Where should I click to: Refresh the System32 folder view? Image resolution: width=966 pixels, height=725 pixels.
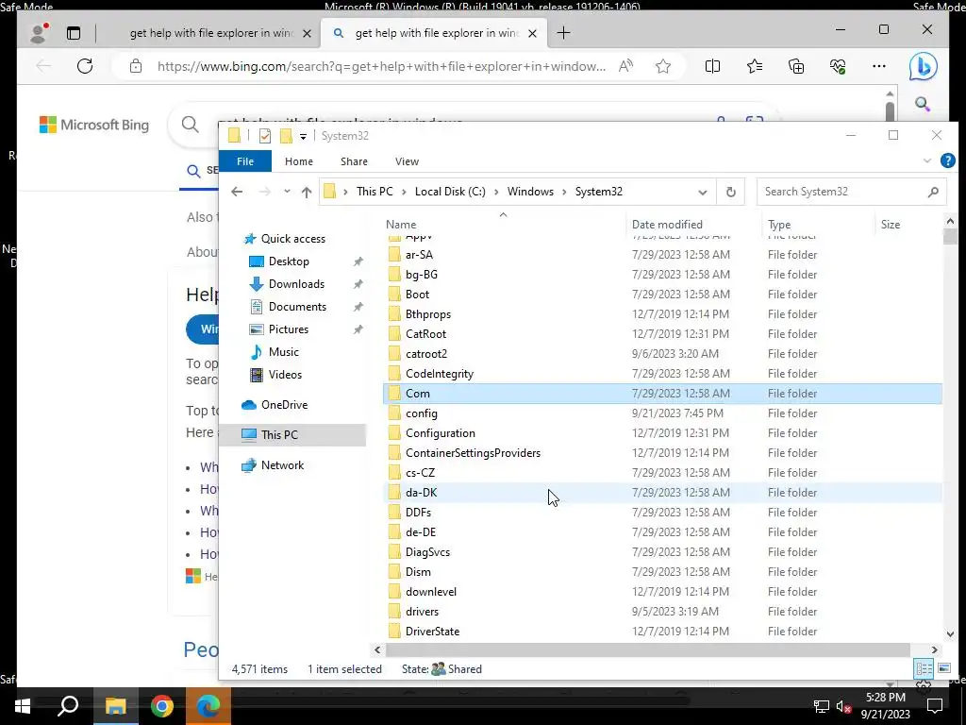(x=731, y=192)
